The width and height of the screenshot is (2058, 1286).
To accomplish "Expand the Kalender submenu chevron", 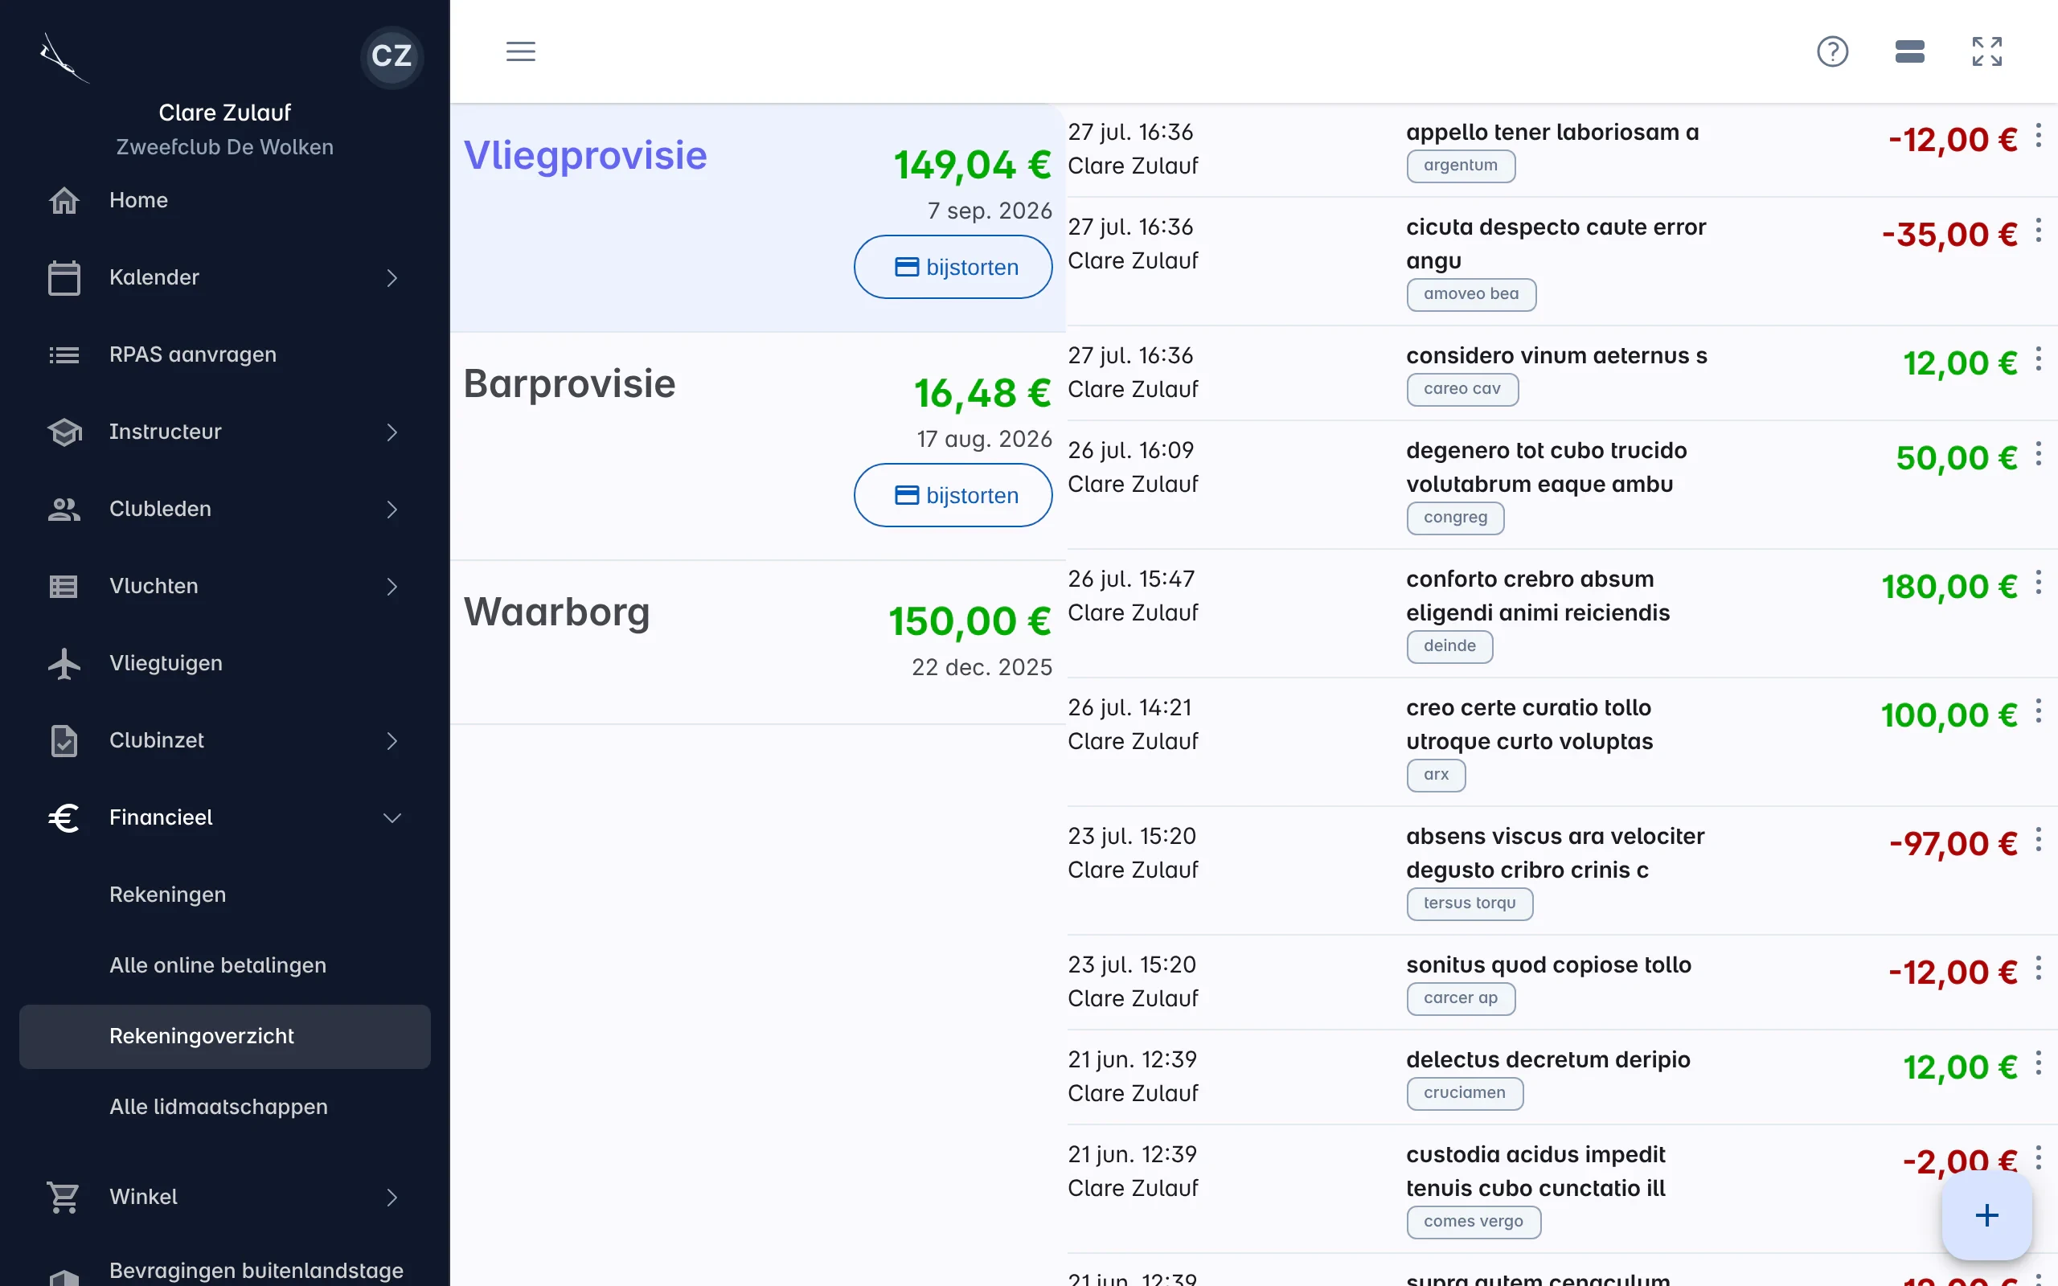I will coord(392,278).
